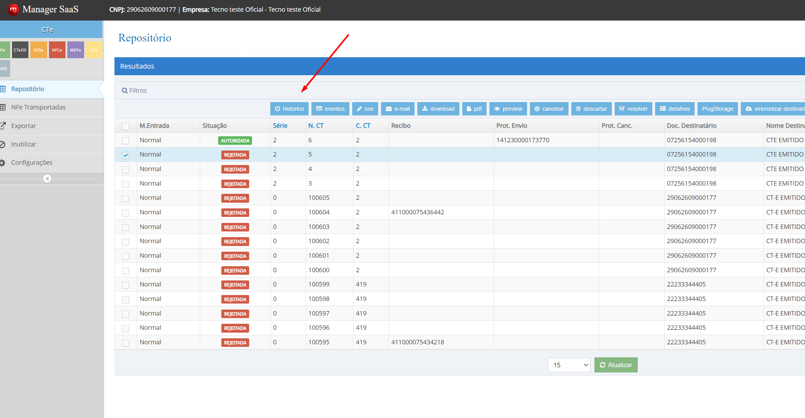The height and width of the screenshot is (418, 805).
Task: Click the cce pencil button
Action: coord(365,109)
